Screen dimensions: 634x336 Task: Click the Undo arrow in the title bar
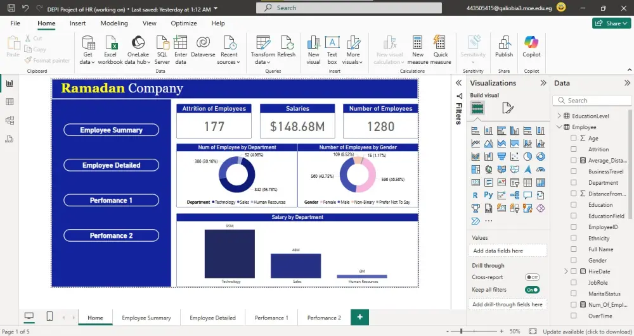[x=25, y=8]
